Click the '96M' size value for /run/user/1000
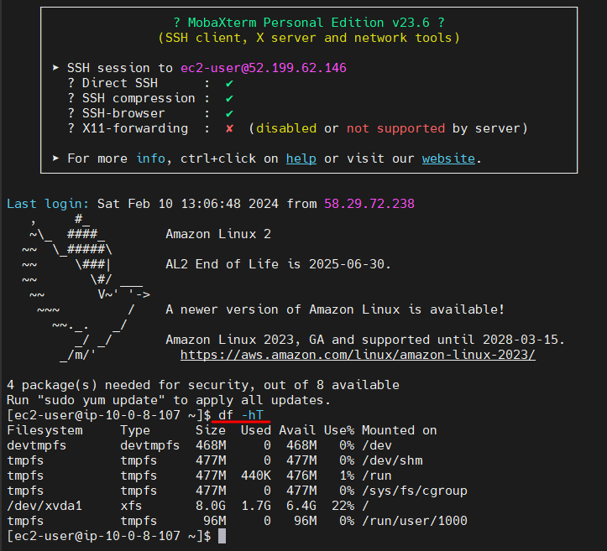This screenshot has width=607, height=551. pyautogui.click(x=214, y=521)
